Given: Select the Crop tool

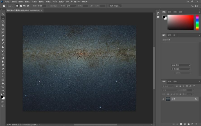Looking at the screenshot, I should [x=3, y=29].
